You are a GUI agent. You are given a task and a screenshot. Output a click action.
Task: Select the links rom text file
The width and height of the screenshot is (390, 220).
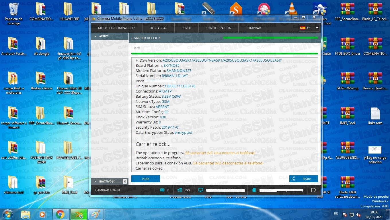[375, 116]
